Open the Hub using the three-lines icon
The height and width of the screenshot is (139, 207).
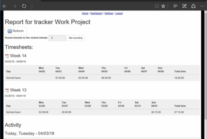[175, 6]
